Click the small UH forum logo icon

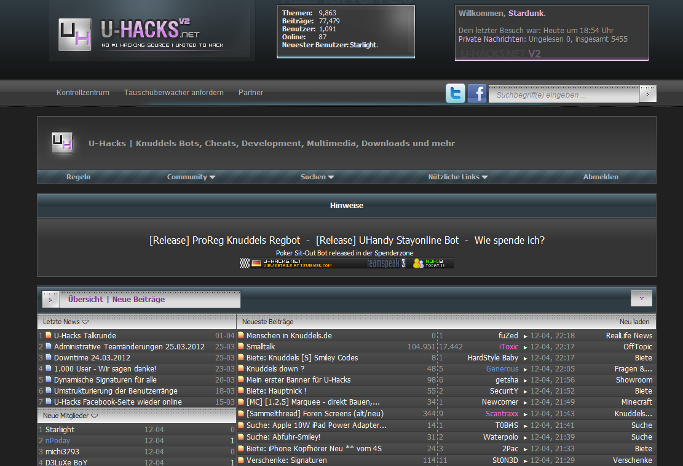62,143
